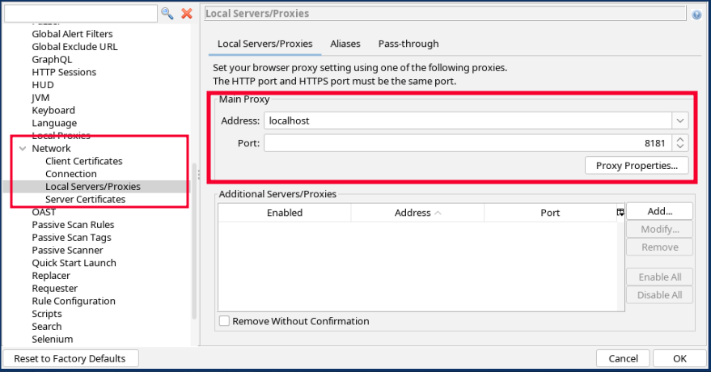
Task: Open the Pass-through tab
Action: 408,44
